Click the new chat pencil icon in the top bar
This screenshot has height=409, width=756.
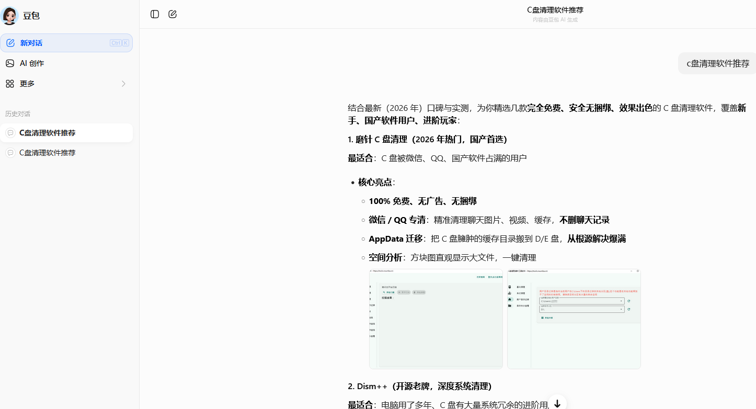click(173, 14)
